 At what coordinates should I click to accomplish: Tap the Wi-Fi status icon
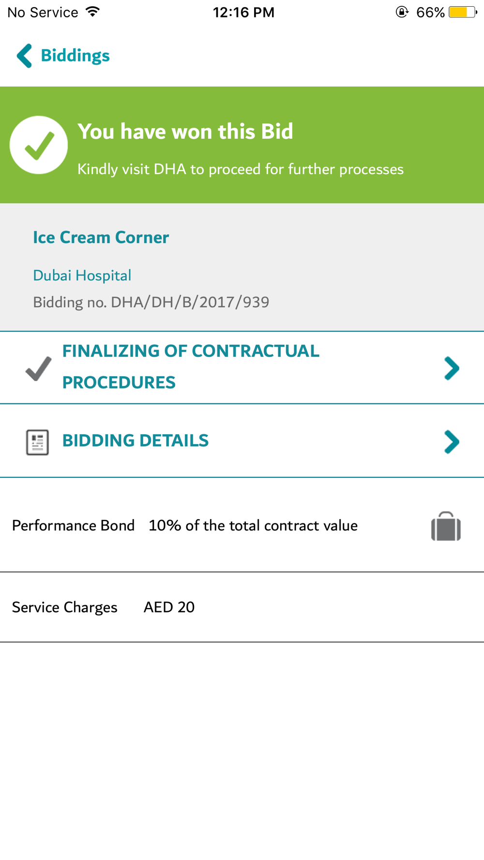point(92,12)
